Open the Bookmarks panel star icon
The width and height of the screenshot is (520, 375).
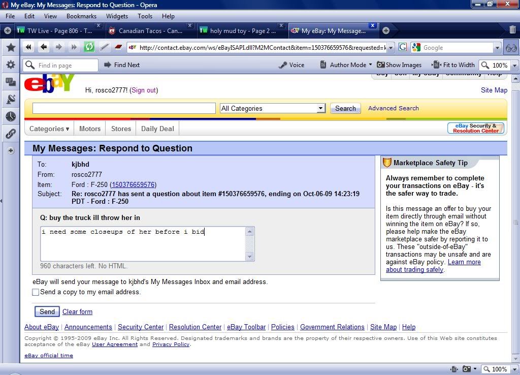11,47
